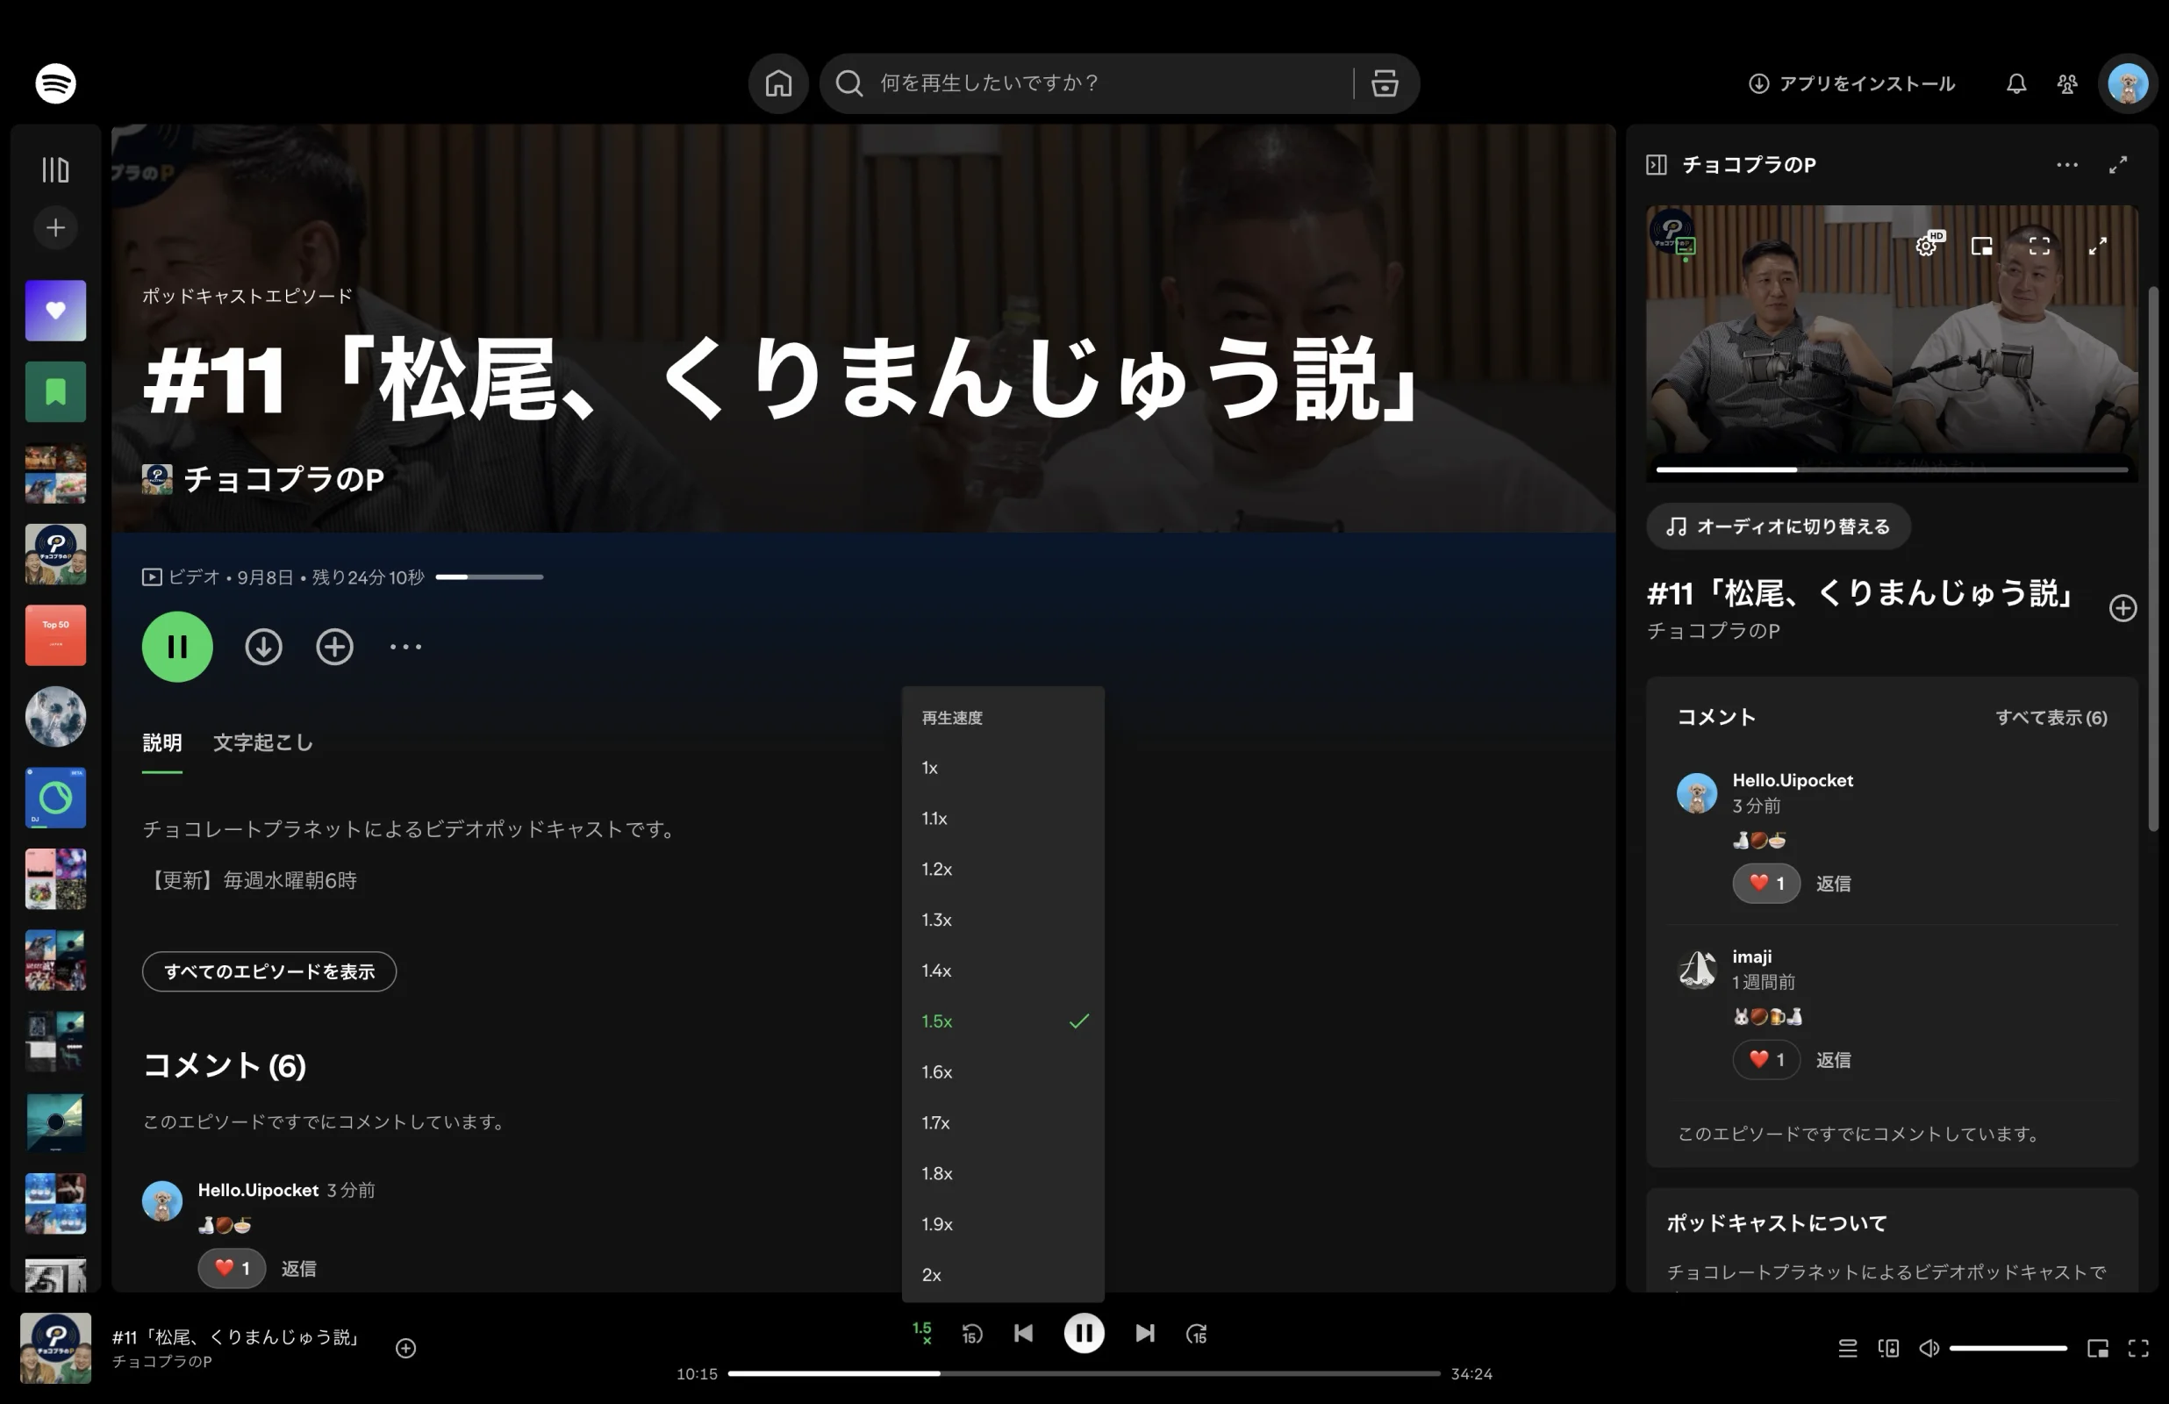
Task: Click すべてのエピソードを表示 button
Action: coord(268,971)
